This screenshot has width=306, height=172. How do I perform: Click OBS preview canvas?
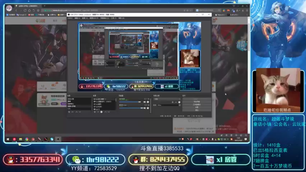(x=139, y=57)
